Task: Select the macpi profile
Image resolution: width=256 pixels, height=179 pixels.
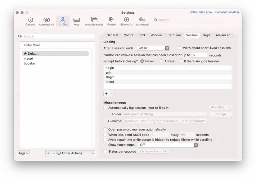Action: (x=28, y=58)
